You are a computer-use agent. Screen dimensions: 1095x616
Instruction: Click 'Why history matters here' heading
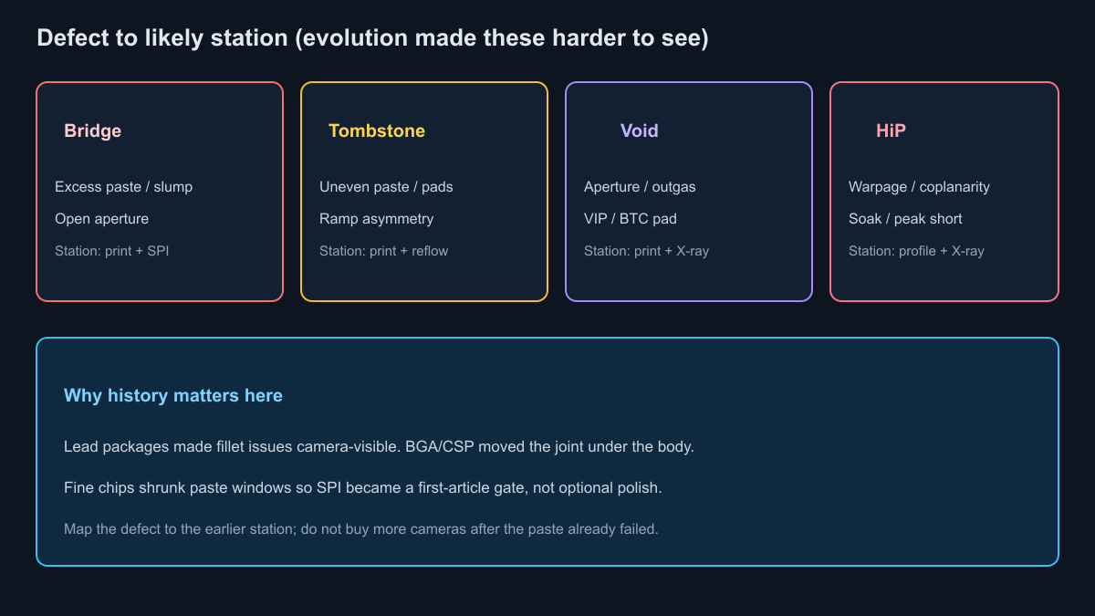[x=173, y=396]
